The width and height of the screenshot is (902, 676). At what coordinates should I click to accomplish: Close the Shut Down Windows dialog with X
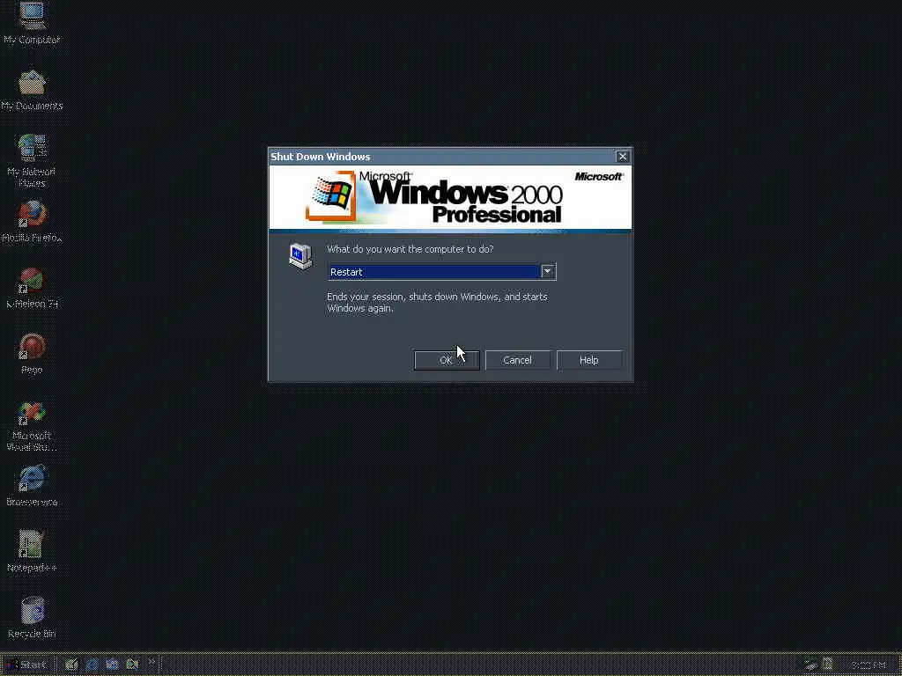coord(623,157)
